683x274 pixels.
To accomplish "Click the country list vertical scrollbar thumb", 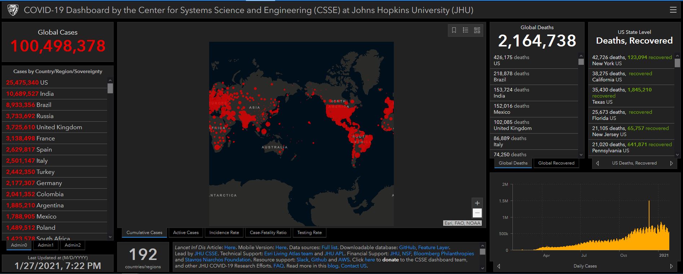I will coord(110,88).
